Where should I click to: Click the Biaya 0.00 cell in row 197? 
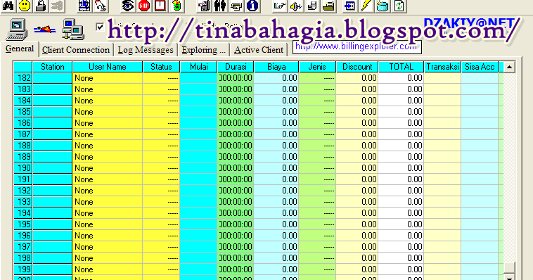[276, 247]
